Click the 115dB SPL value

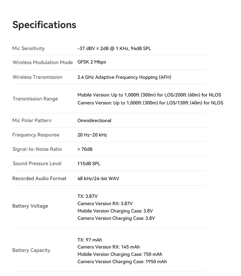point(89,163)
